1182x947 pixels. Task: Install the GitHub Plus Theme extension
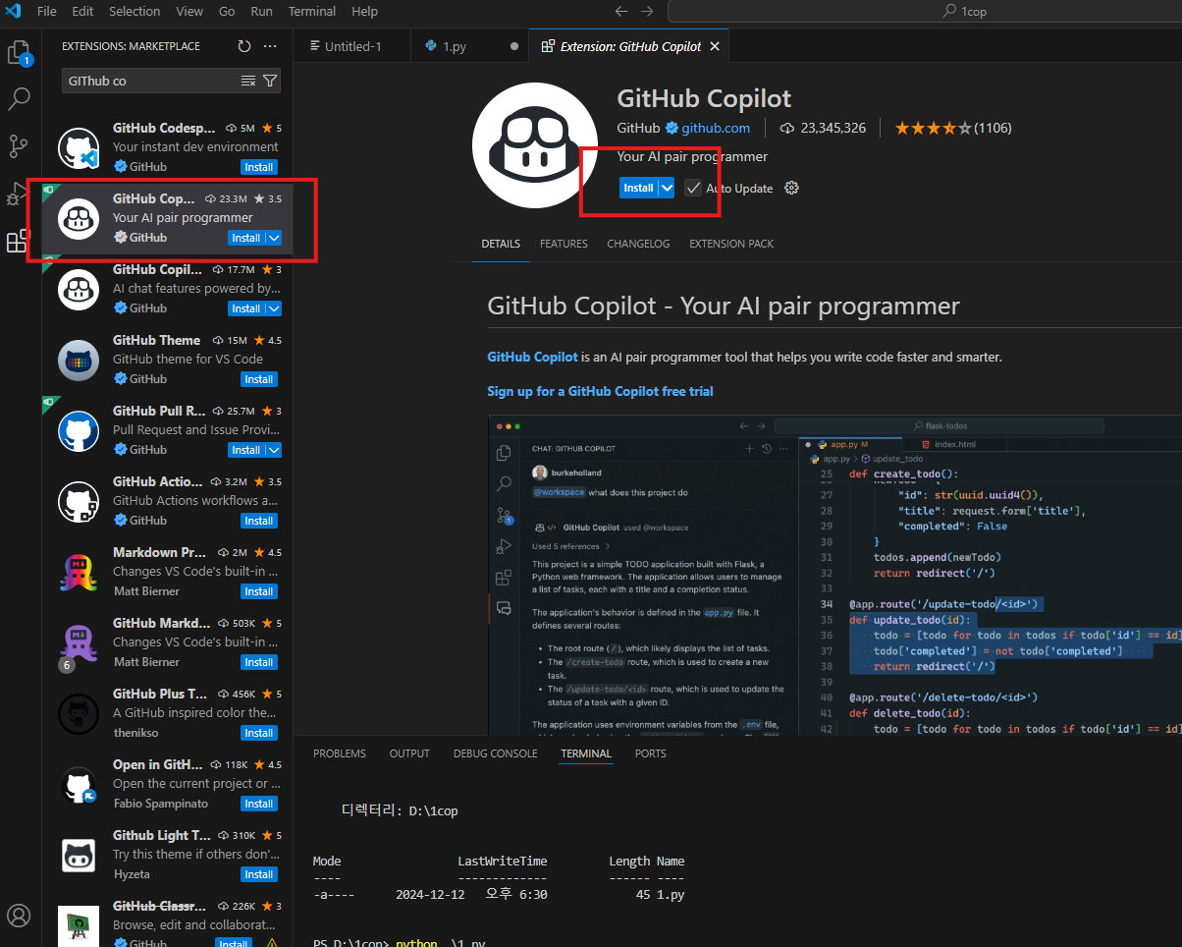pos(259,733)
